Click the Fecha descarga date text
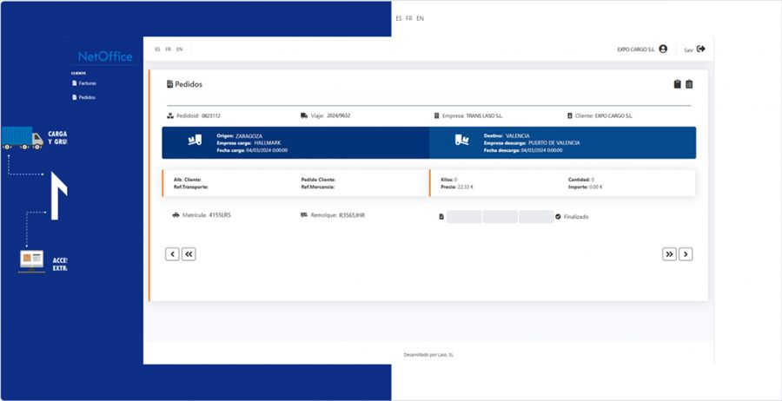 click(523, 150)
